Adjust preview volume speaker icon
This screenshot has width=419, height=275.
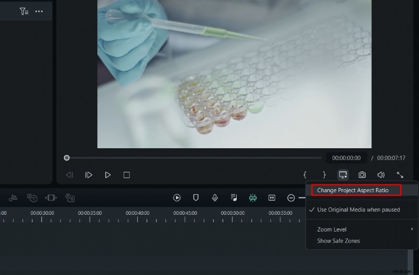pos(381,175)
